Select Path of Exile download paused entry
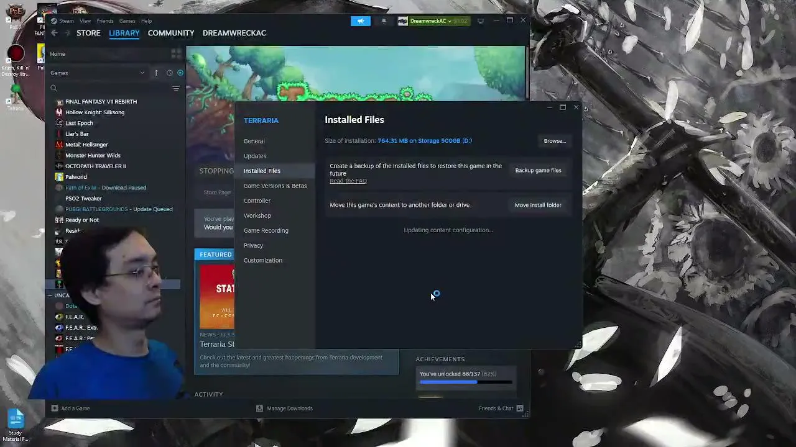796x447 pixels. [106, 187]
